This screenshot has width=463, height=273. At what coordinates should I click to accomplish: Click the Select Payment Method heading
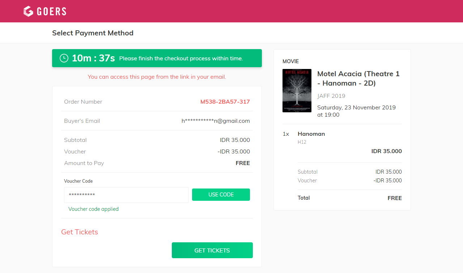(93, 33)
